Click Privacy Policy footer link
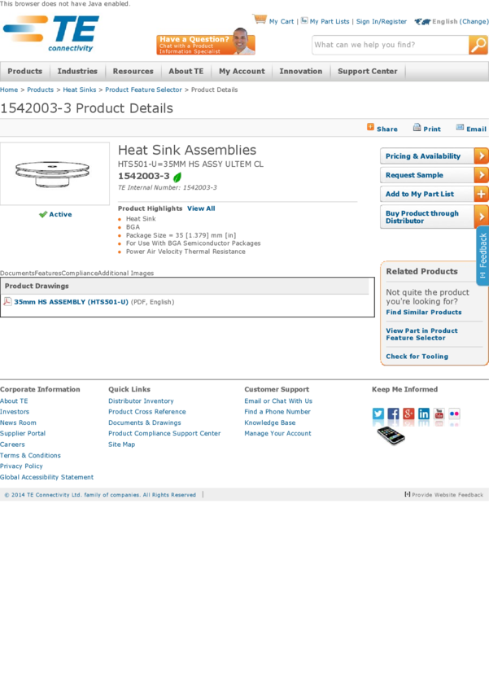 [21, 466]
